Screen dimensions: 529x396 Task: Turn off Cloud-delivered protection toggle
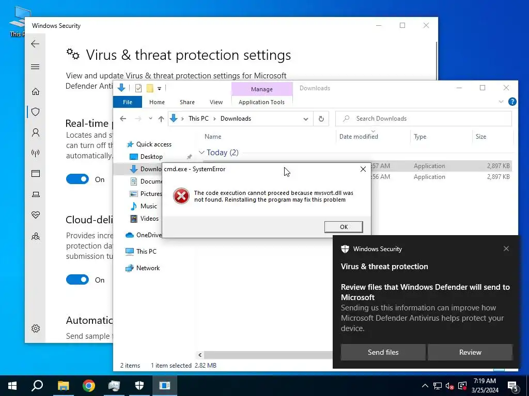coord(77,279)
